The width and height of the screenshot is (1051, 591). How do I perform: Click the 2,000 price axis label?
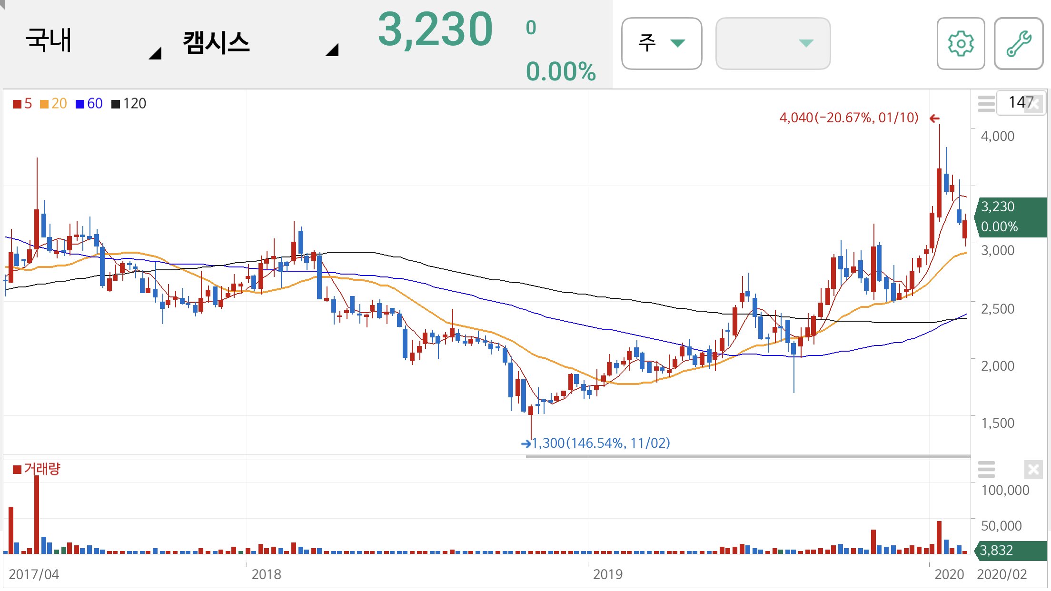[x=997, y=366]
